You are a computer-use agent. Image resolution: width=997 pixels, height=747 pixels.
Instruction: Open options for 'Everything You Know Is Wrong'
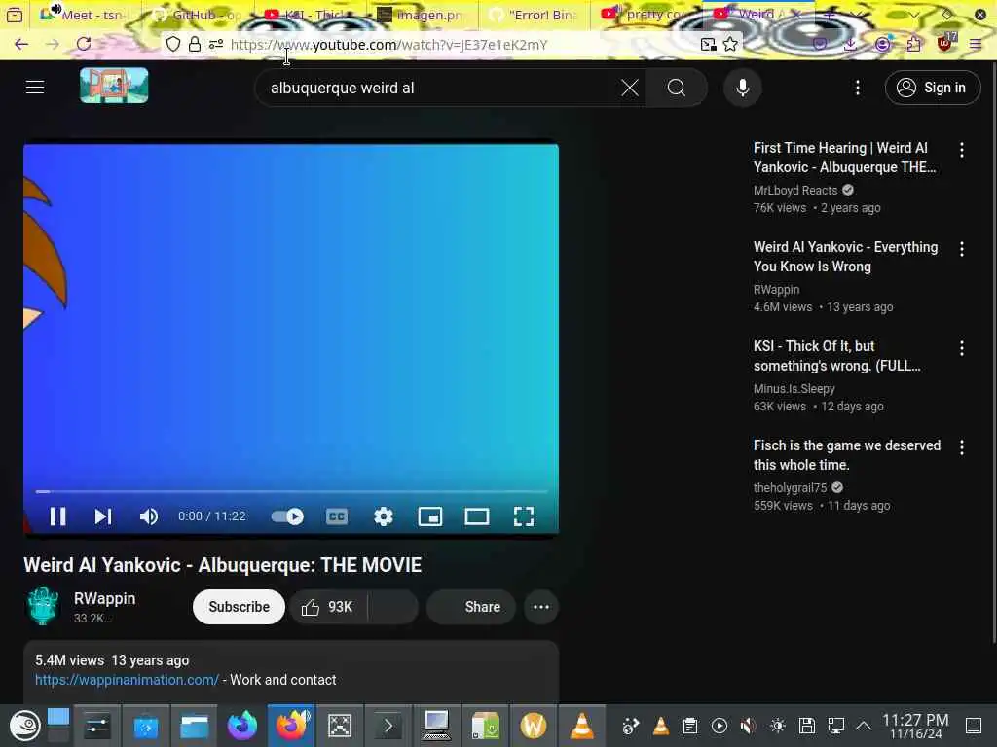pos(962,249)
